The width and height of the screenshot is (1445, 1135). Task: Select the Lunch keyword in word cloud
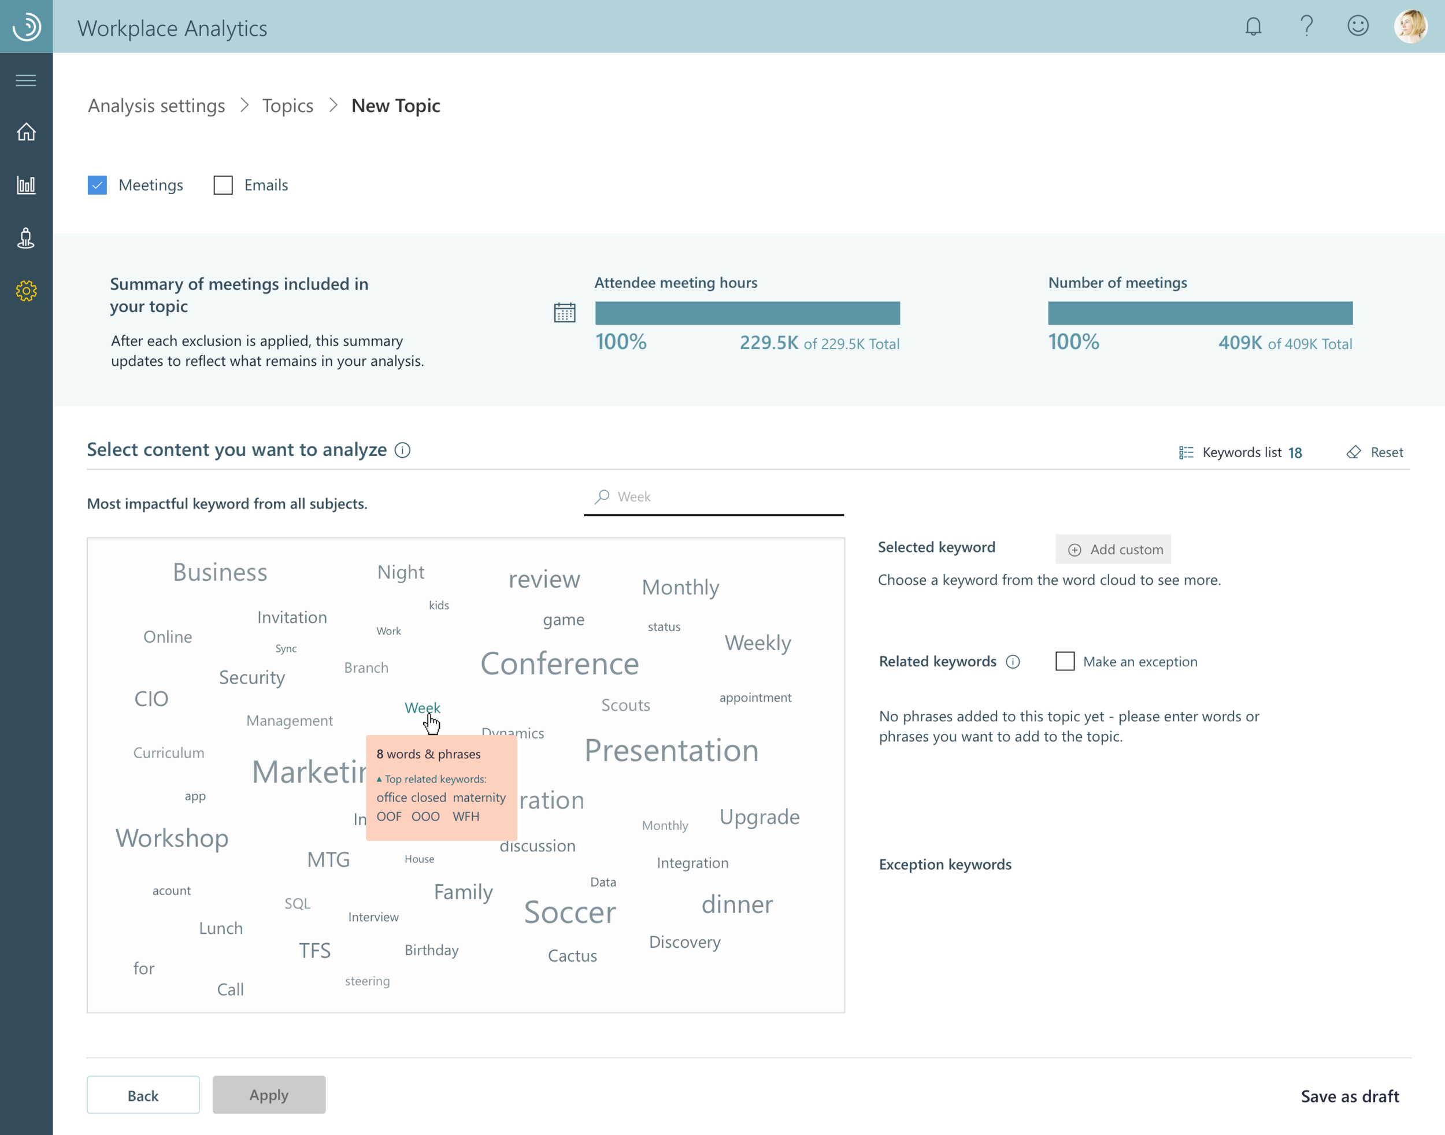pyautogui.click(x=221, y=928)
